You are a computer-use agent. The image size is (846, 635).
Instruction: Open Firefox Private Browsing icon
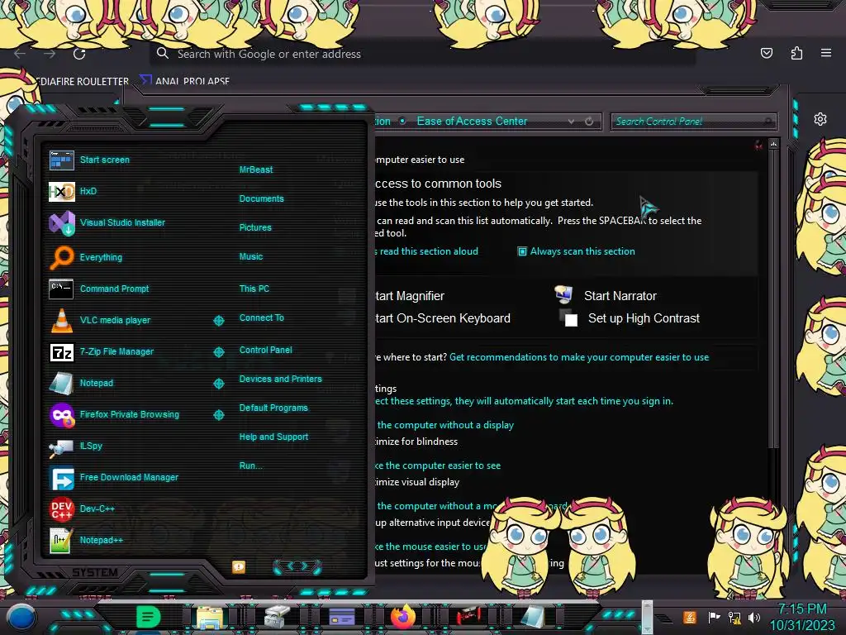[x=61, y=415]
